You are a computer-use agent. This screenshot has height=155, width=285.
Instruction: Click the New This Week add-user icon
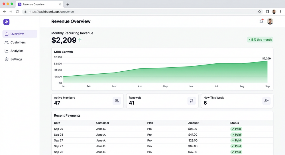tap(266, 101)
